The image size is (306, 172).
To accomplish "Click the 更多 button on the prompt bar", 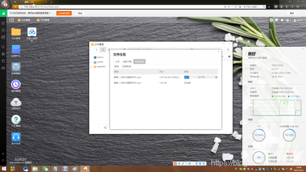I will coord(292,13).
